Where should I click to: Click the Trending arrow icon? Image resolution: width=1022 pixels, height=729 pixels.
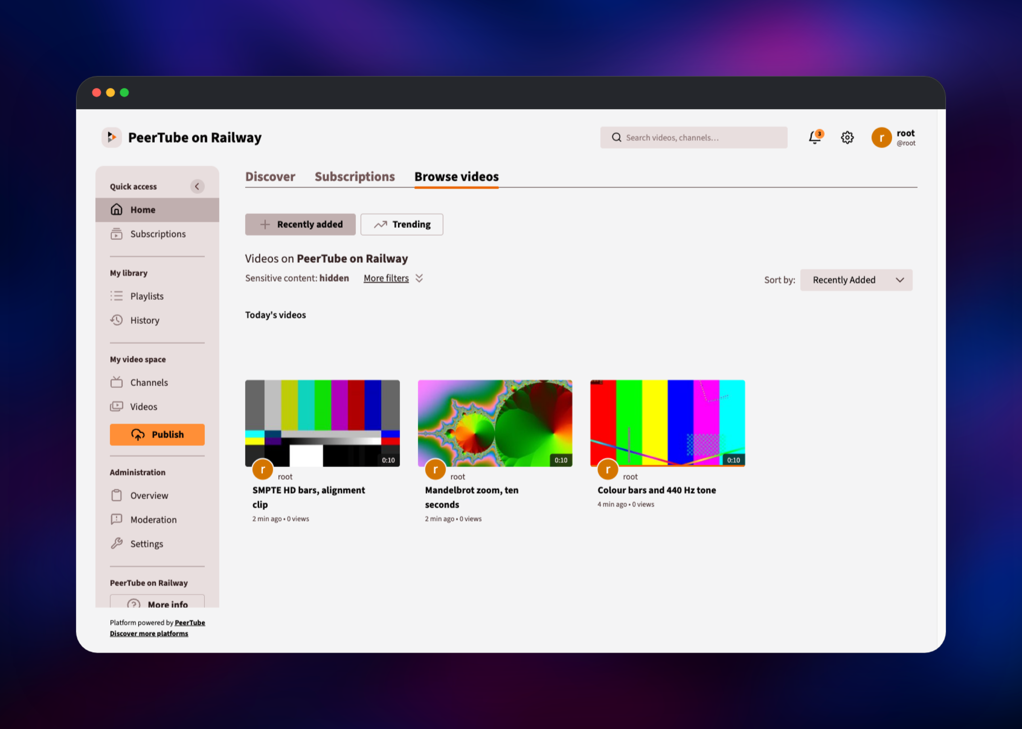click(x=380, y=225)
